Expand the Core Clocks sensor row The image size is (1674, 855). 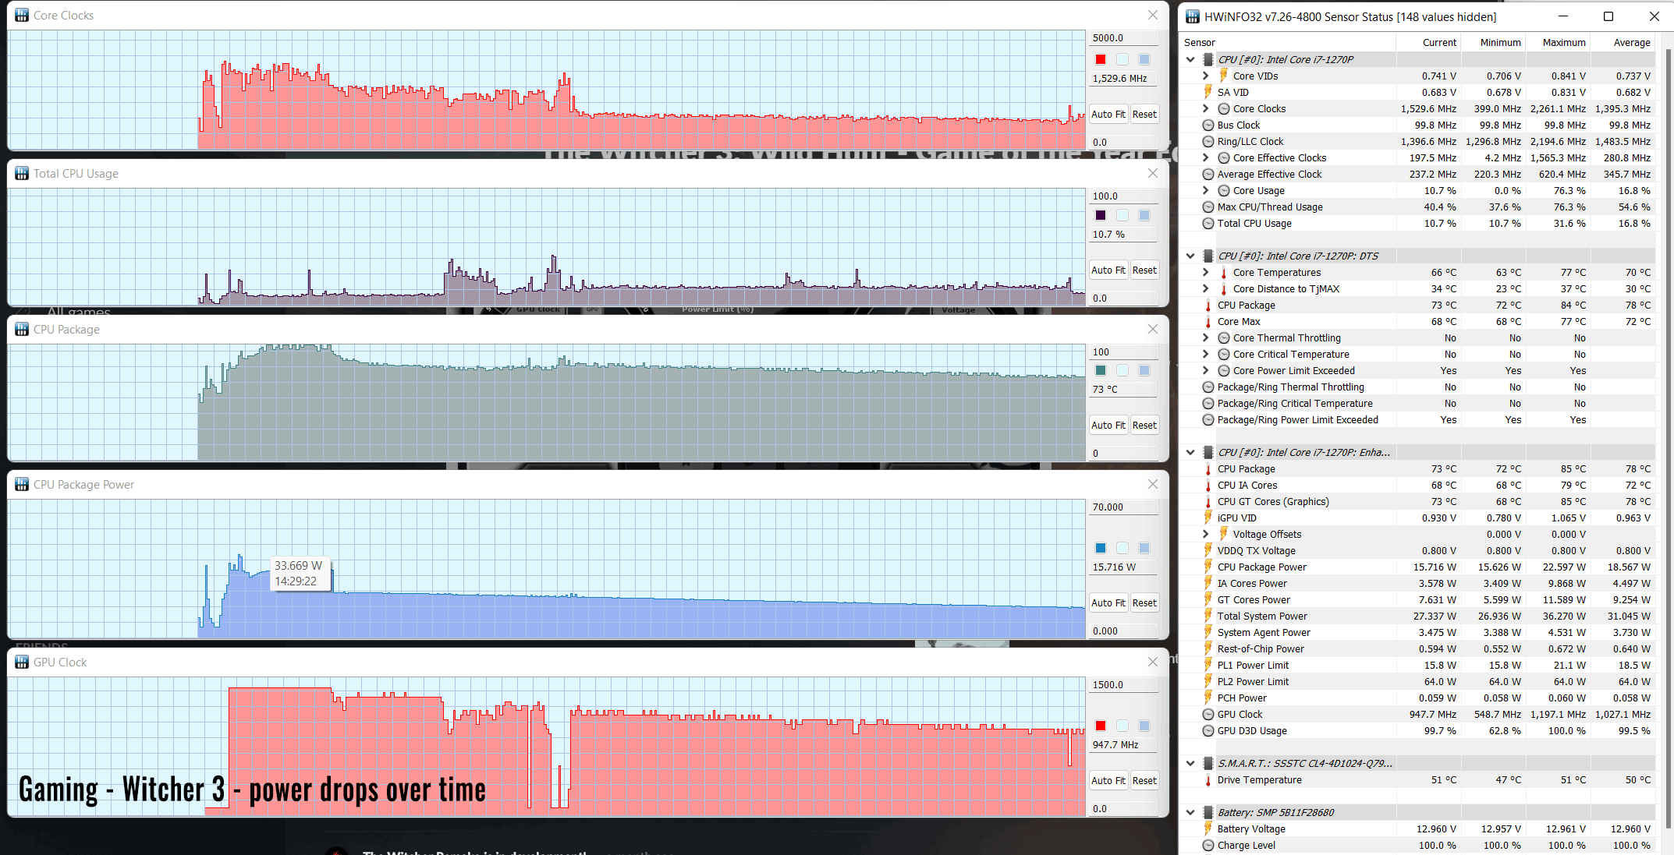(1205, 108)
